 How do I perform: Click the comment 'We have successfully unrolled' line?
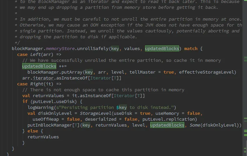(122, 61)
